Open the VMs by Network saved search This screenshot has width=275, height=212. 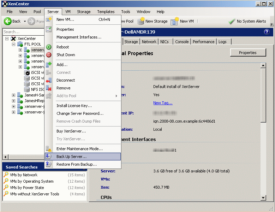tap(23, 175)
